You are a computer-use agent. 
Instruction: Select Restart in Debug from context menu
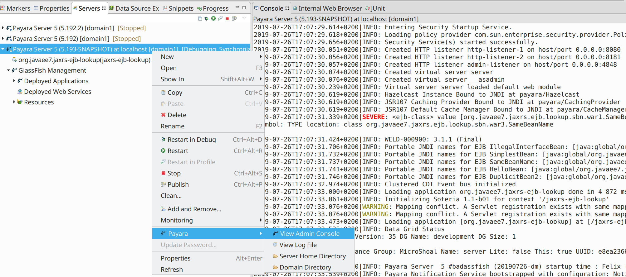[x=191, y=140]
